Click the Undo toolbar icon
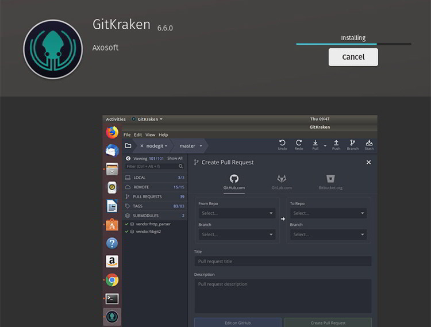Viewport: 431px width, 327px height. point(282,145)
